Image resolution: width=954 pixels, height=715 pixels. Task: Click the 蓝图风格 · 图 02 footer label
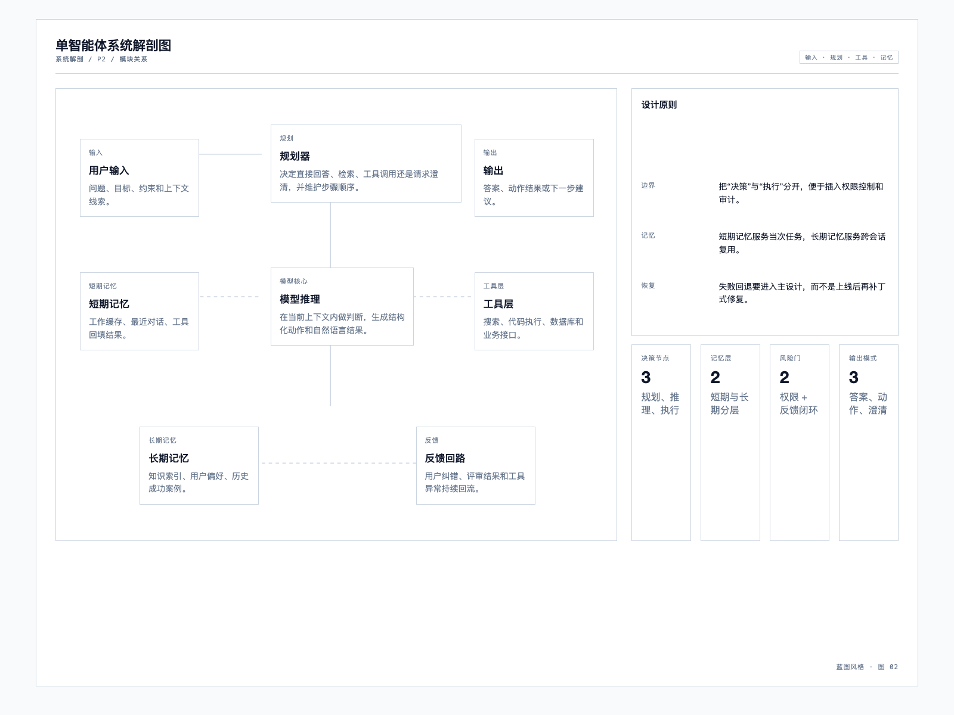867,667
